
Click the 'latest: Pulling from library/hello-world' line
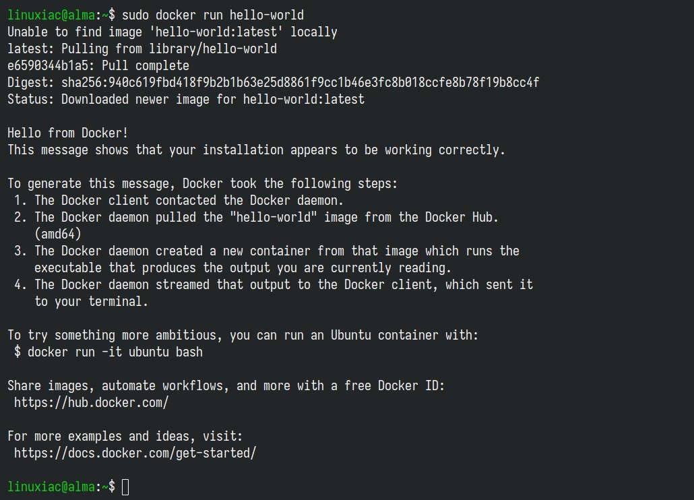tap(142, 49)
